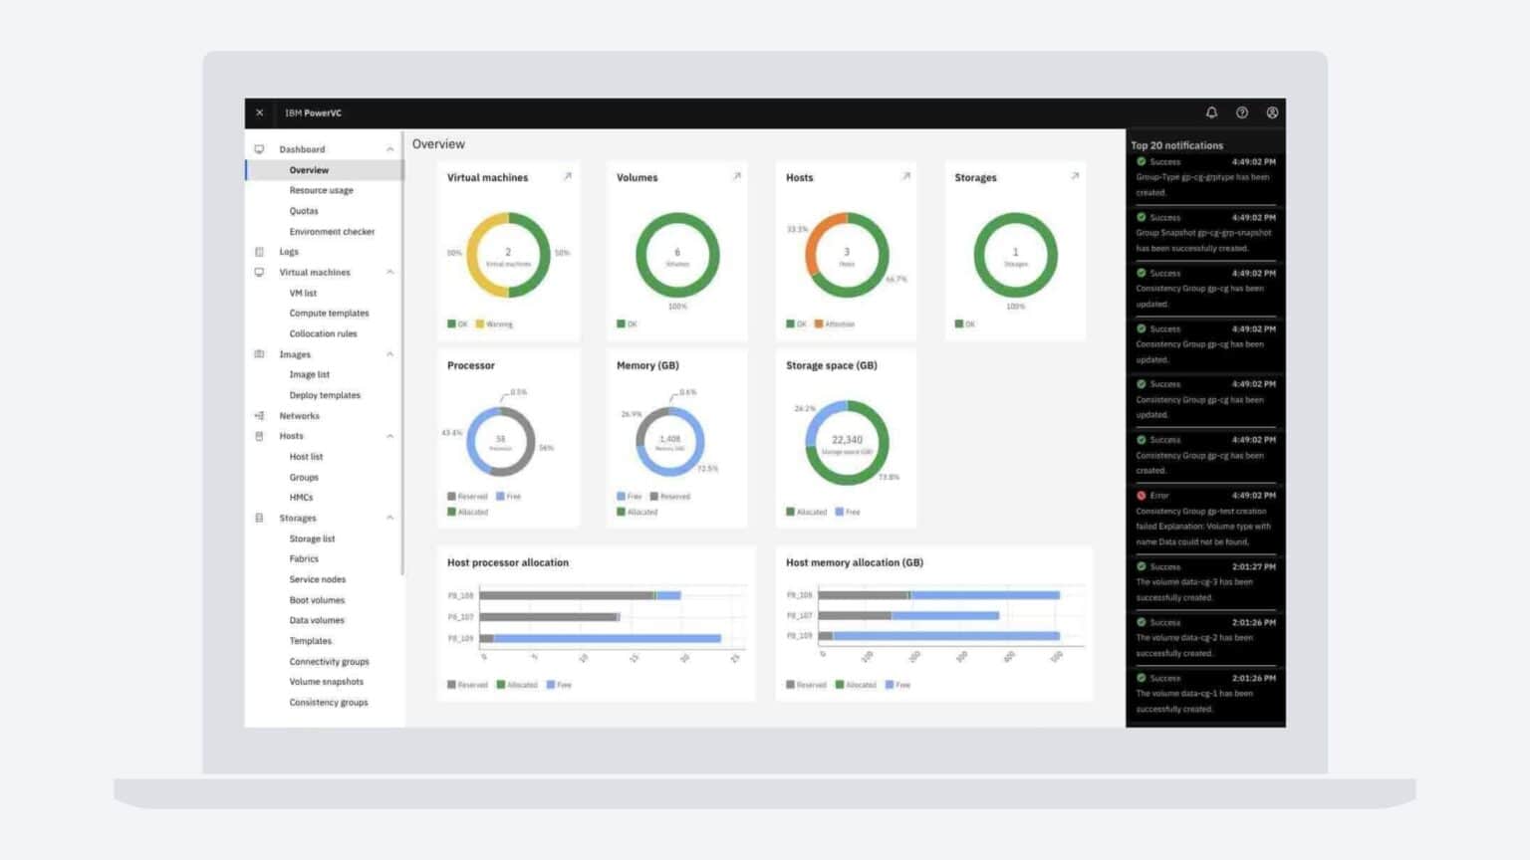The width and height of the screenshot is (1530, 860).
Task: Open Volumes card expand arrow
Action: 737,176
